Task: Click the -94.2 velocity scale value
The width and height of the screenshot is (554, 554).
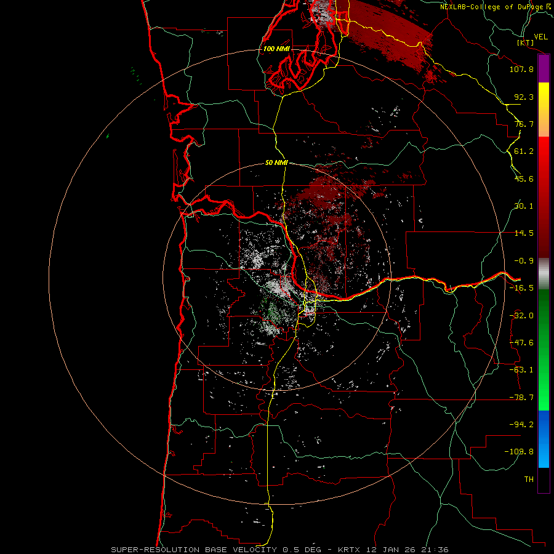Action: click(521, 425)
